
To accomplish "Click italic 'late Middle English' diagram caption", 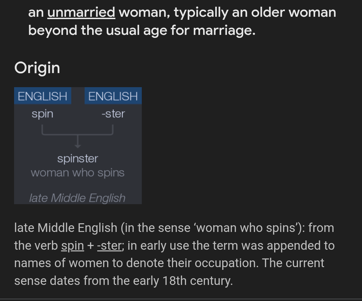I will (77, 198).
